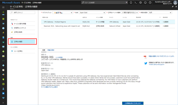Open サービスに関する問題 menu item

pos(22,24)
